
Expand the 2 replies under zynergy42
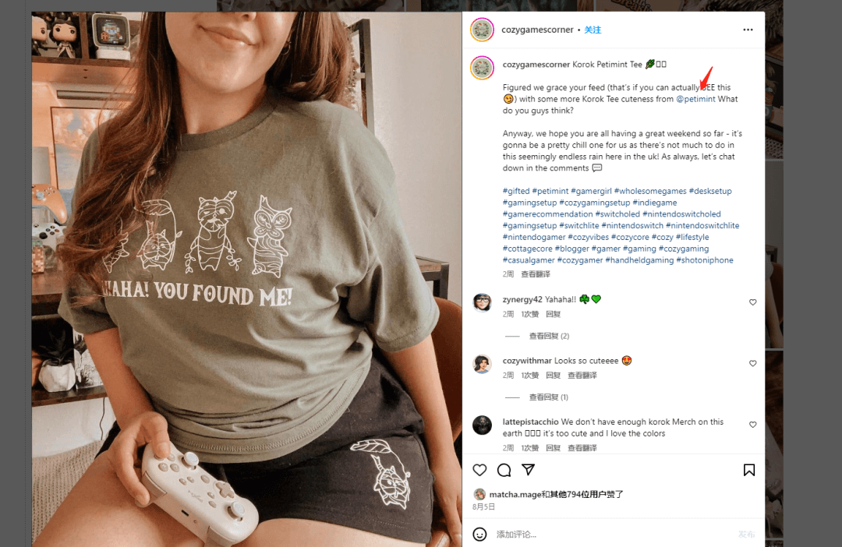[549, 336]
